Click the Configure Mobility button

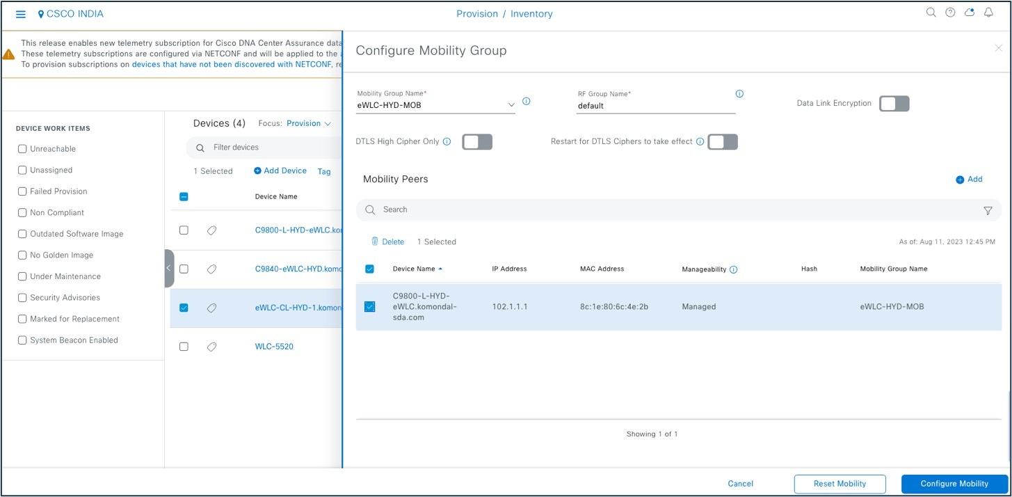954,483
